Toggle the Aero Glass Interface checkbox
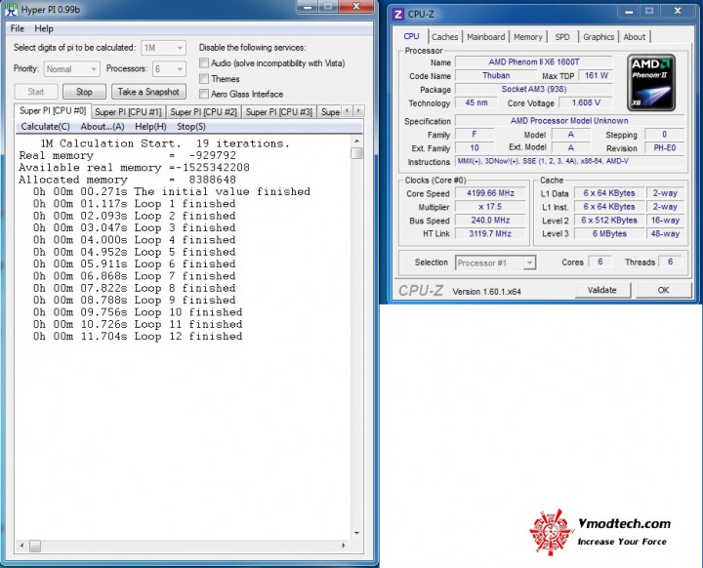 [204, 94]
